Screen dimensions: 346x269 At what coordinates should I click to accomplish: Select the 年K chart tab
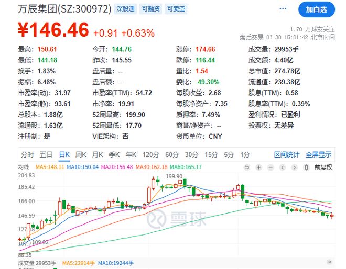click(131, 155)
